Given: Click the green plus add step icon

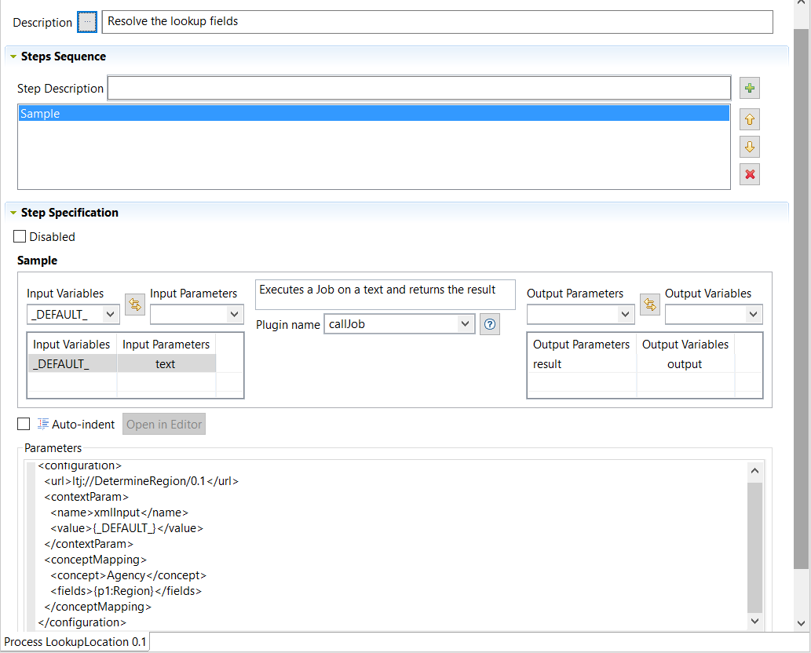Looking at the screenshot, I should [x=750, y=88].
